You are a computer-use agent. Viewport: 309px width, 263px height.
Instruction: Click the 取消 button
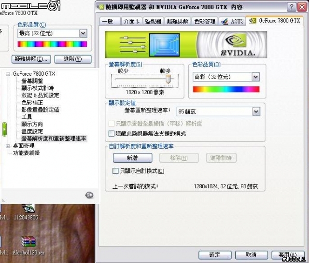click(251, 255)
